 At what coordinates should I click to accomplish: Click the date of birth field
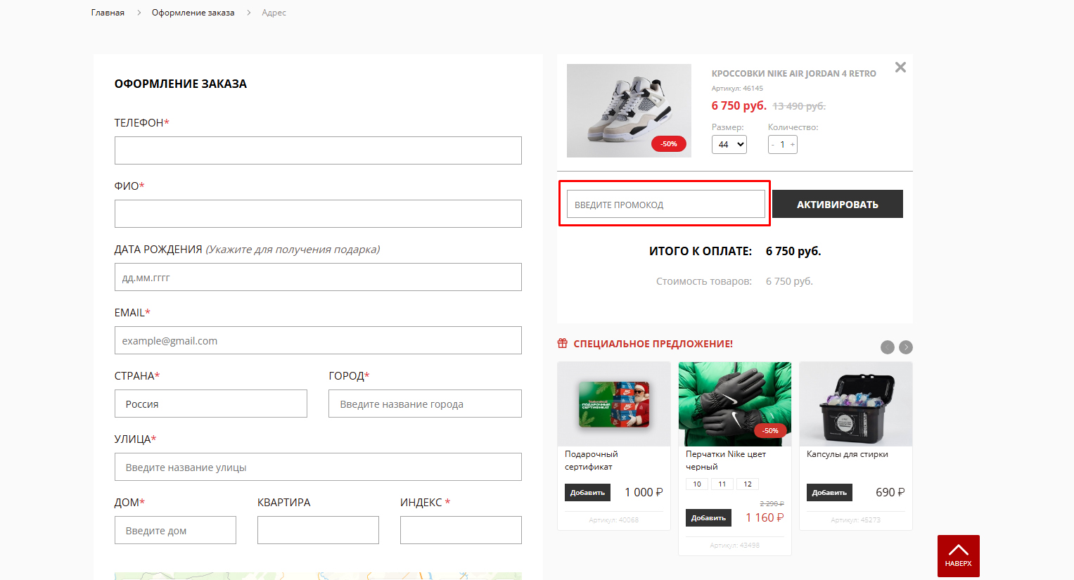pyautogui.click(x=318, y=277)
